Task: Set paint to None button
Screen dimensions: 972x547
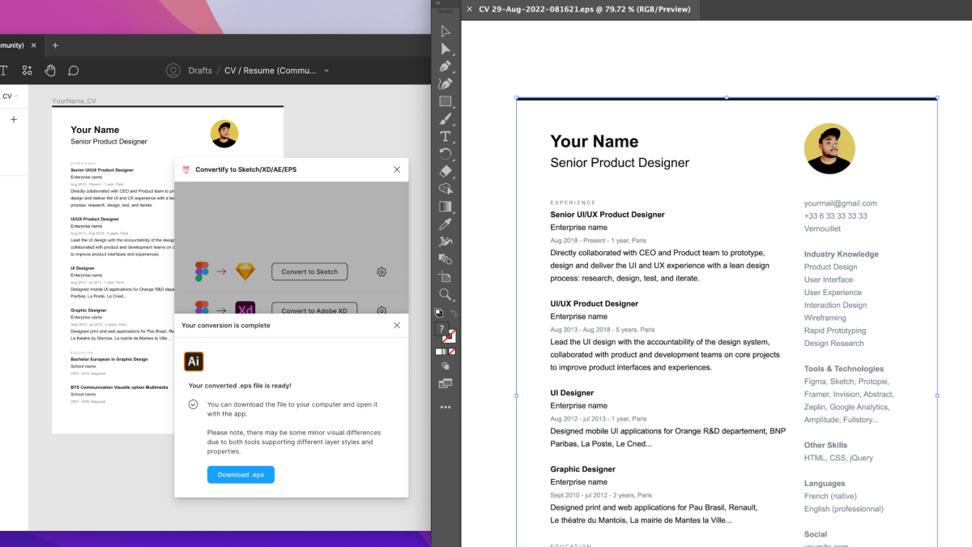Action: click(453, 353)
